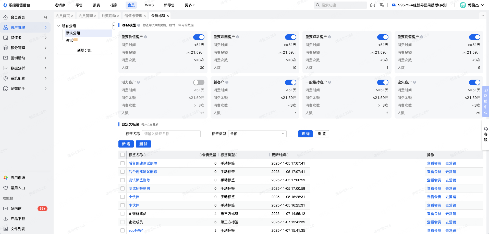
Task: Collapse the group tree panel handle
Action: pos(114,26)
